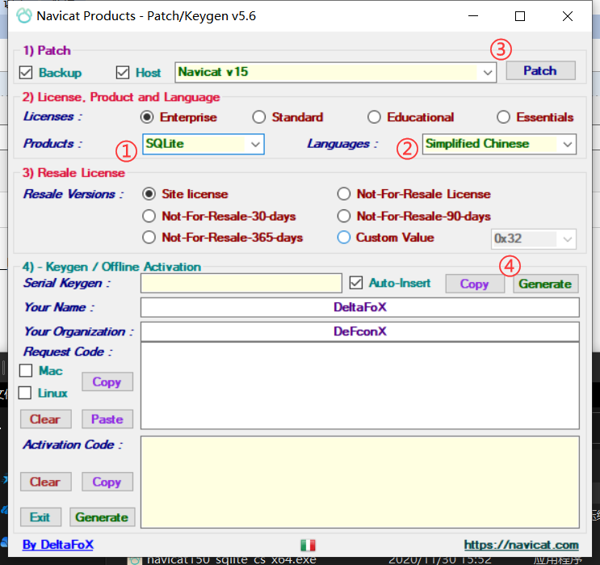Enable the Linux checkbox
This screenshot has height=565, width=600.
point(25,393)
